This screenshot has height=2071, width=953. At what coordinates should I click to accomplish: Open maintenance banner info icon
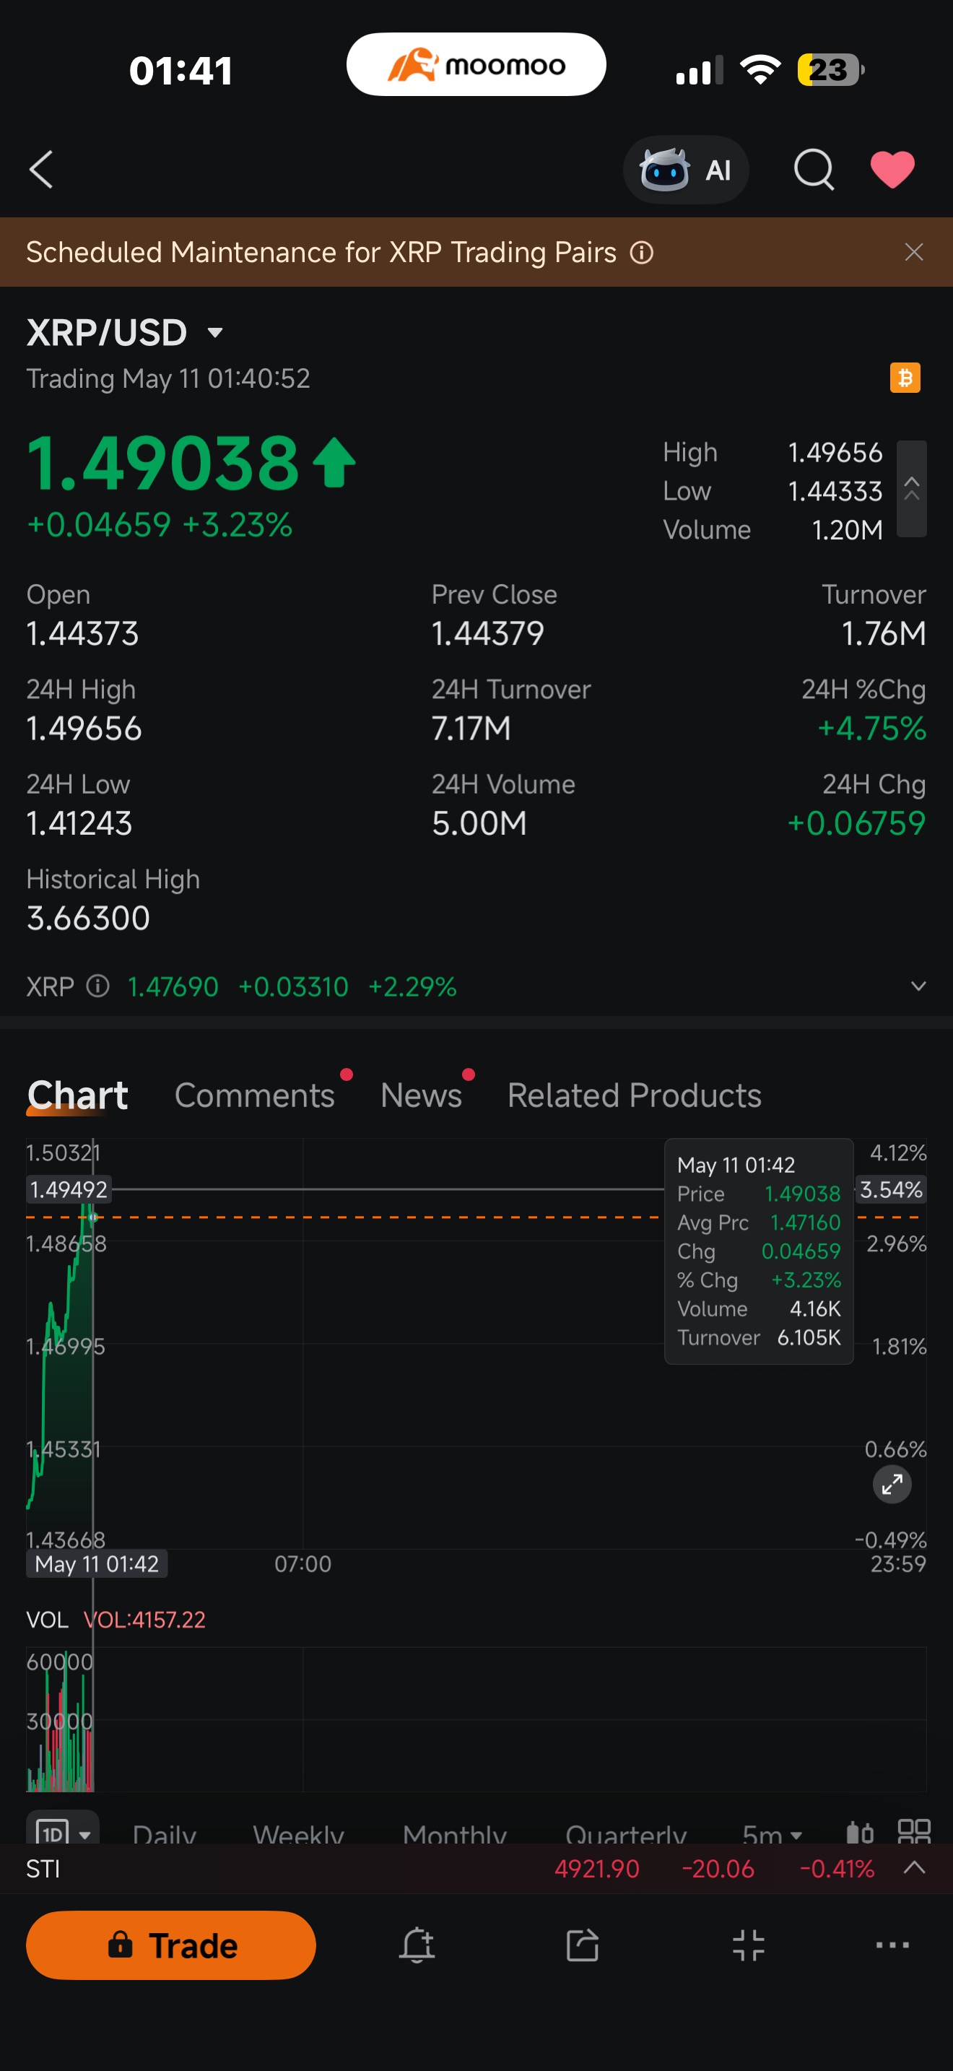point(641,253)
